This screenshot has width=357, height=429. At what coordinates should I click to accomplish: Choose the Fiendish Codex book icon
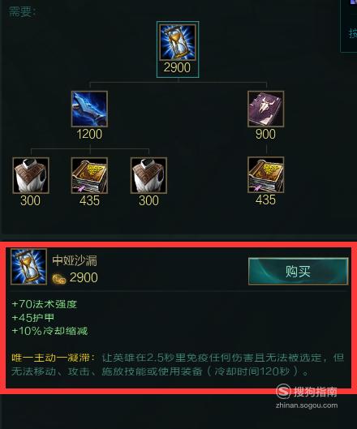coord(265,109)
